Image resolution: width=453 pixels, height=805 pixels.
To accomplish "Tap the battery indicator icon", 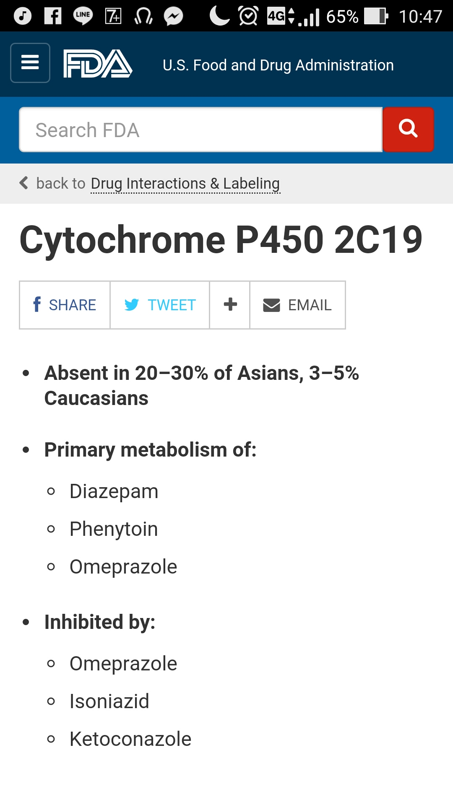I will [x=376, y=16].
